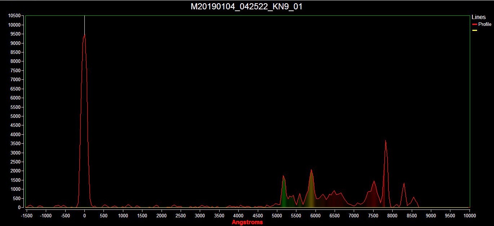
Task: Click the 2000 label on the Angstroms axis
Action: pyautogui.click(x=162, y=216)
